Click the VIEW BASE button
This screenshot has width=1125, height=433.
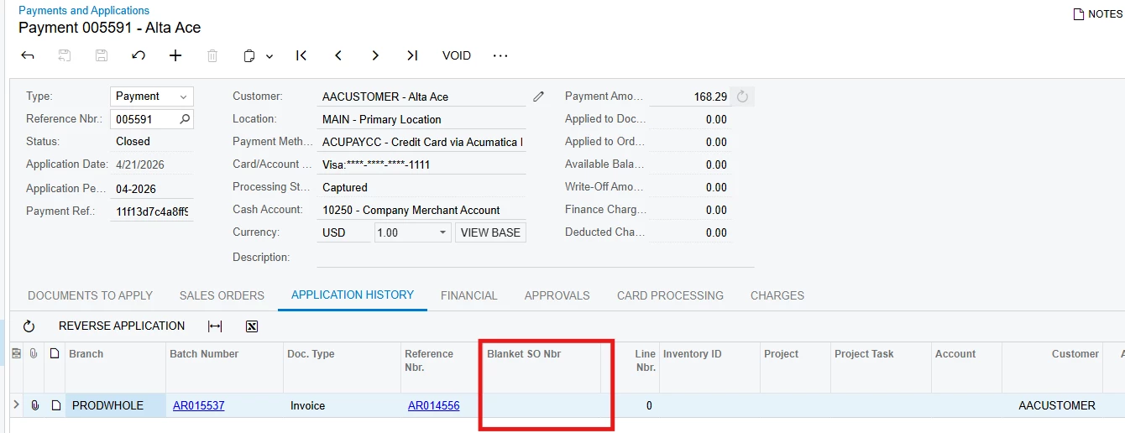point(490,232)
